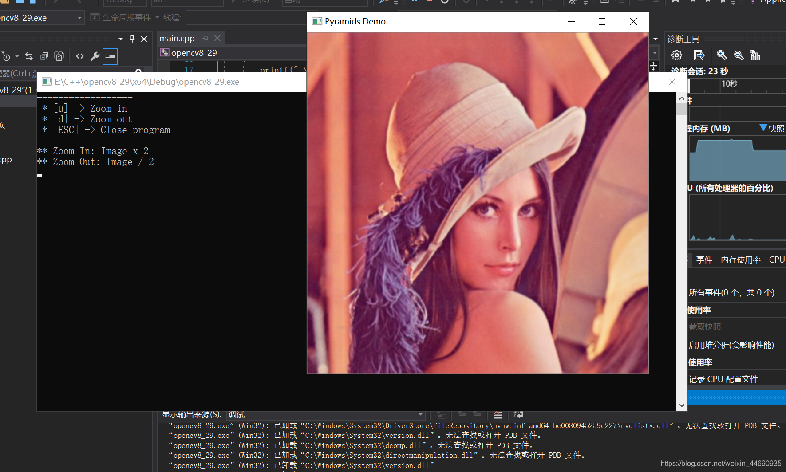Click the clear output icon in the Output toolbar
This screenshot has height=472, width=786.
(x=498, y=415)
